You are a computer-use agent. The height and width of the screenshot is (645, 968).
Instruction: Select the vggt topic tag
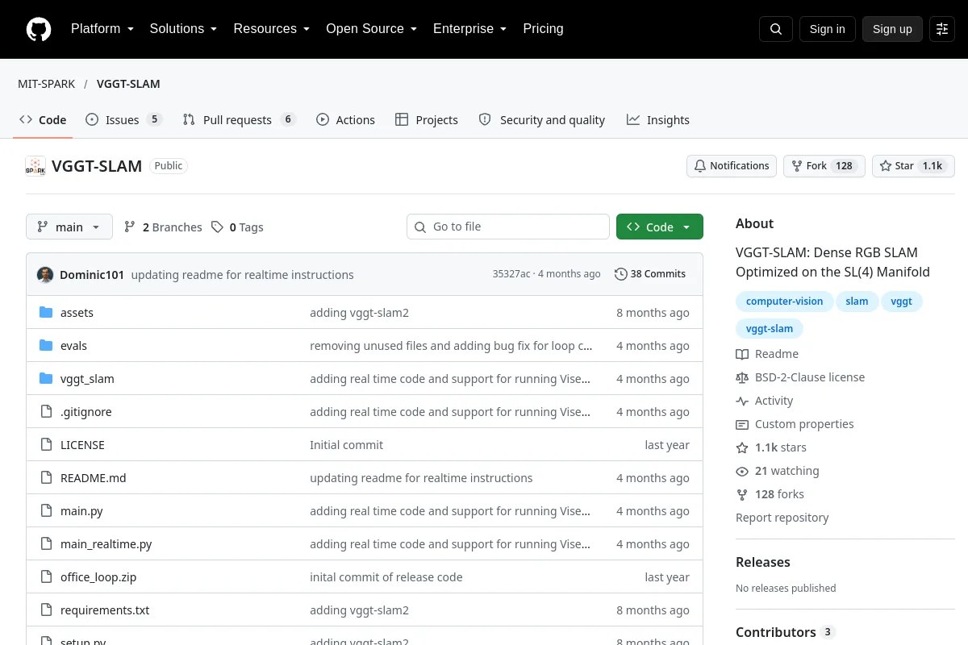[x=902, y=302]
